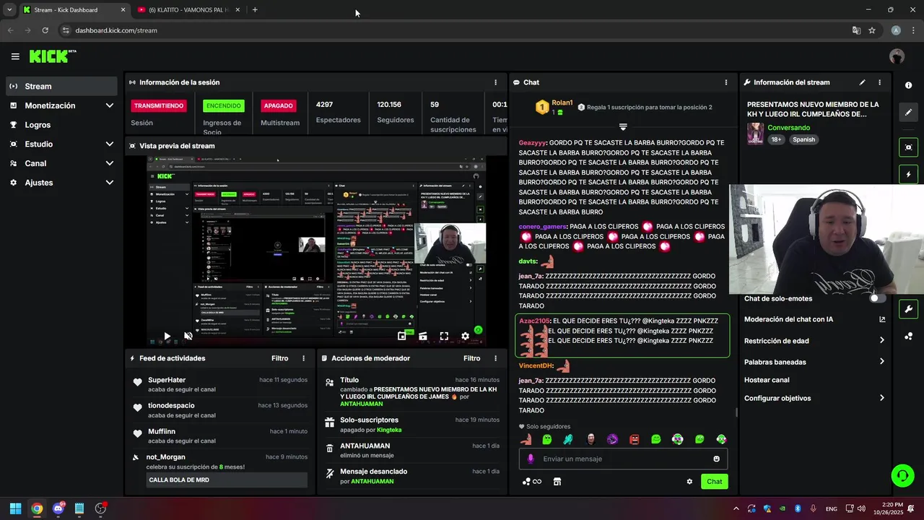This screenshot has height=520, width=924.
Task: Reload the page in browser
Action: coord(45,30)
